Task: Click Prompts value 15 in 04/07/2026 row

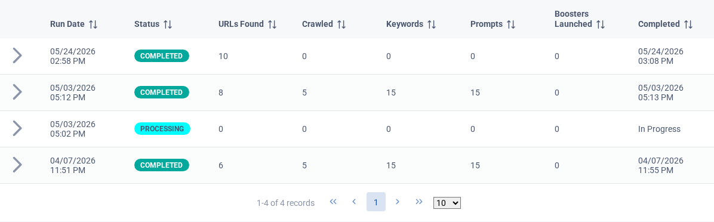Action: click(475, 165)
